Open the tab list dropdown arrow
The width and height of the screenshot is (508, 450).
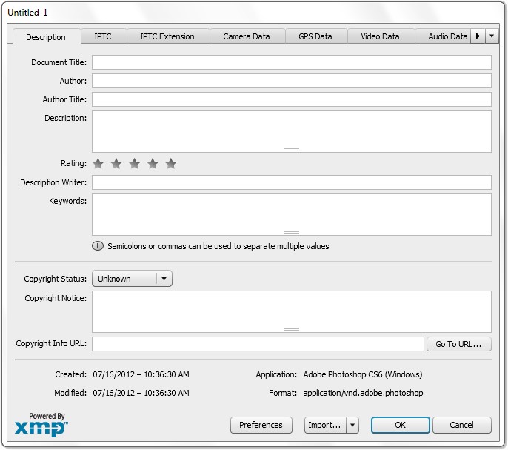point(492,36)
